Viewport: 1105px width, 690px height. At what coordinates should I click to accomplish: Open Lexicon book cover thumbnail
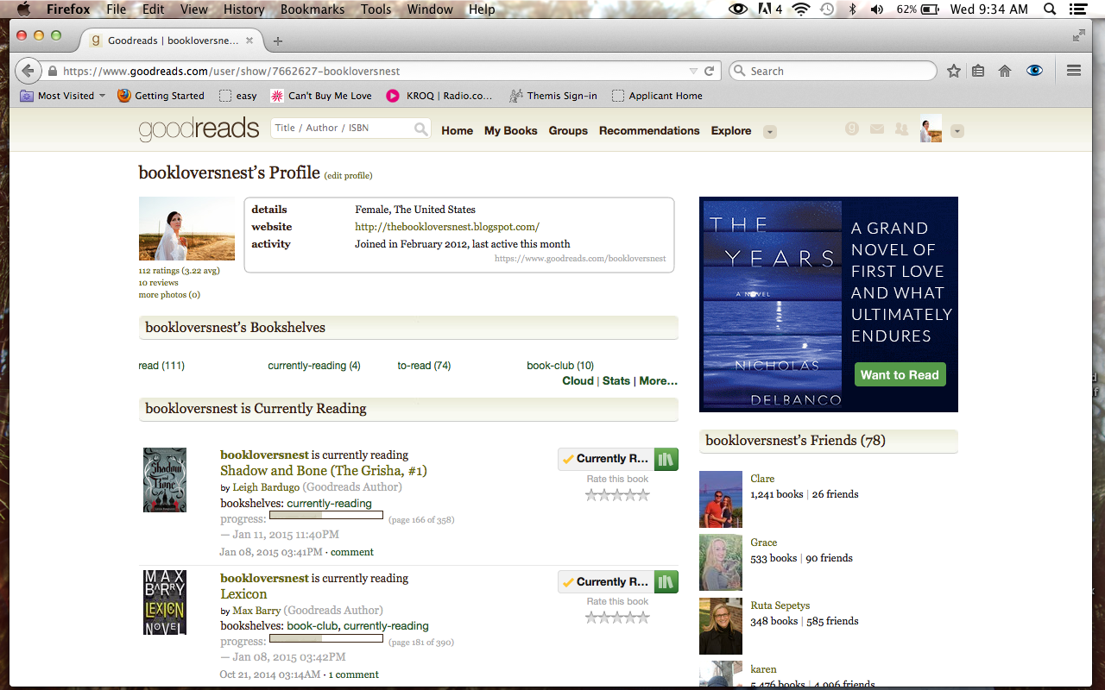pyautogui.click(x=165, y=603)
